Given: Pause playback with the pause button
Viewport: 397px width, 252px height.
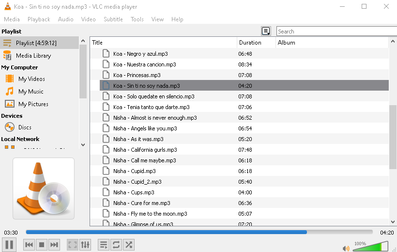Looking at the screenshot, I should click(9, 245).
